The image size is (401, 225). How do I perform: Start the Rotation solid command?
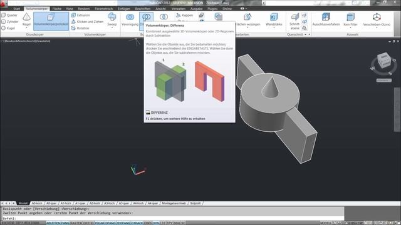pyautogui.click(x=80, y=28)
